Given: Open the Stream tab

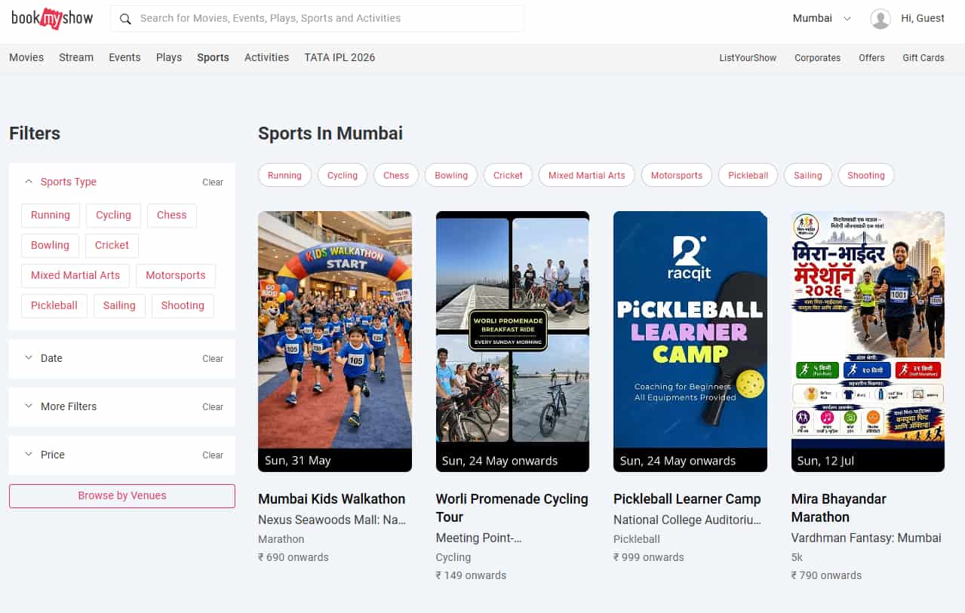Looking at the screenshot, I should tap(76, 57).
